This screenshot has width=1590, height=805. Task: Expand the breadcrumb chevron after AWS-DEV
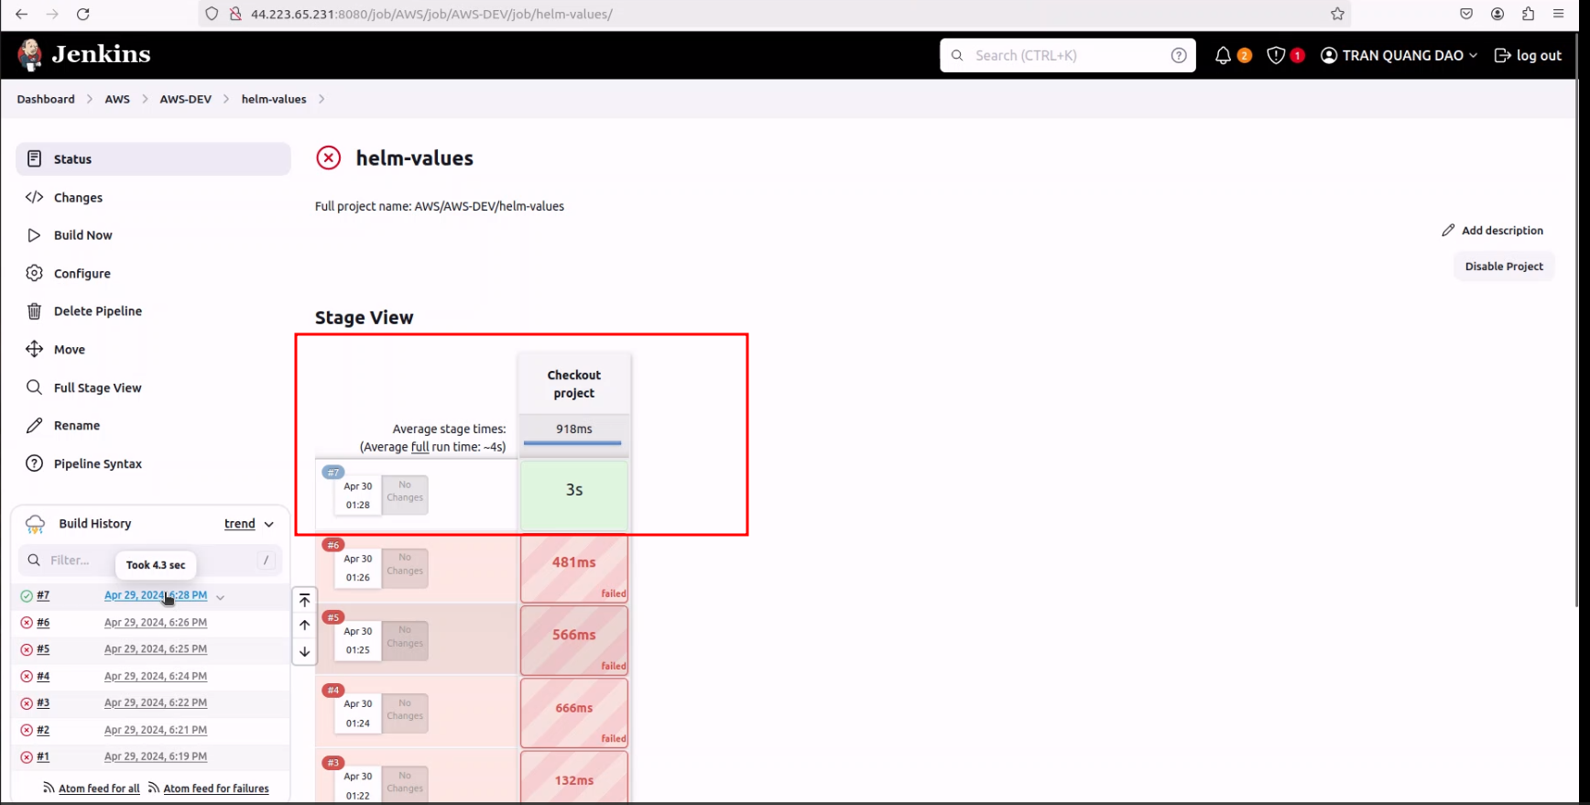(x=226, y=99)
